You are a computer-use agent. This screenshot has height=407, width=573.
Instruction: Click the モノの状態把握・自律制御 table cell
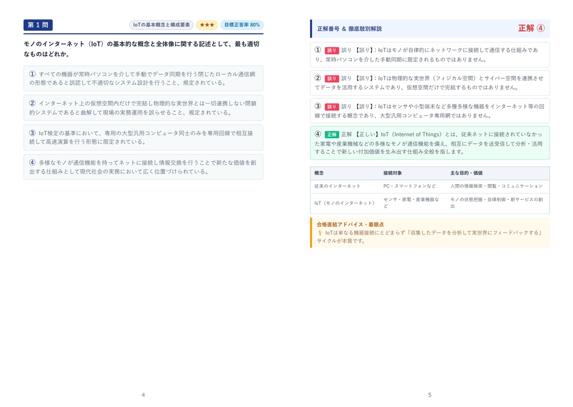497,203
